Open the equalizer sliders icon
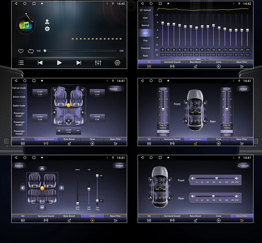The width and height of the screenshot is (262, 243). point(98,63)
